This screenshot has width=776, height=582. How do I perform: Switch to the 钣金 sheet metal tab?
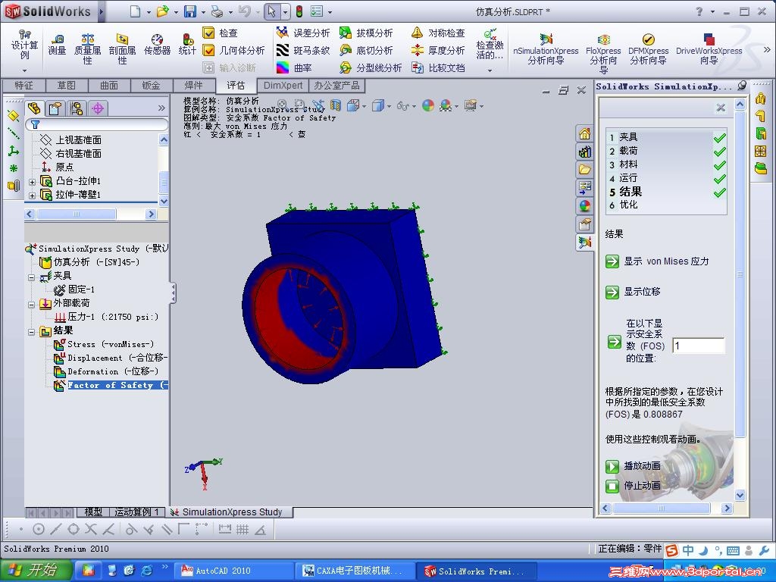tap(151, 86)
